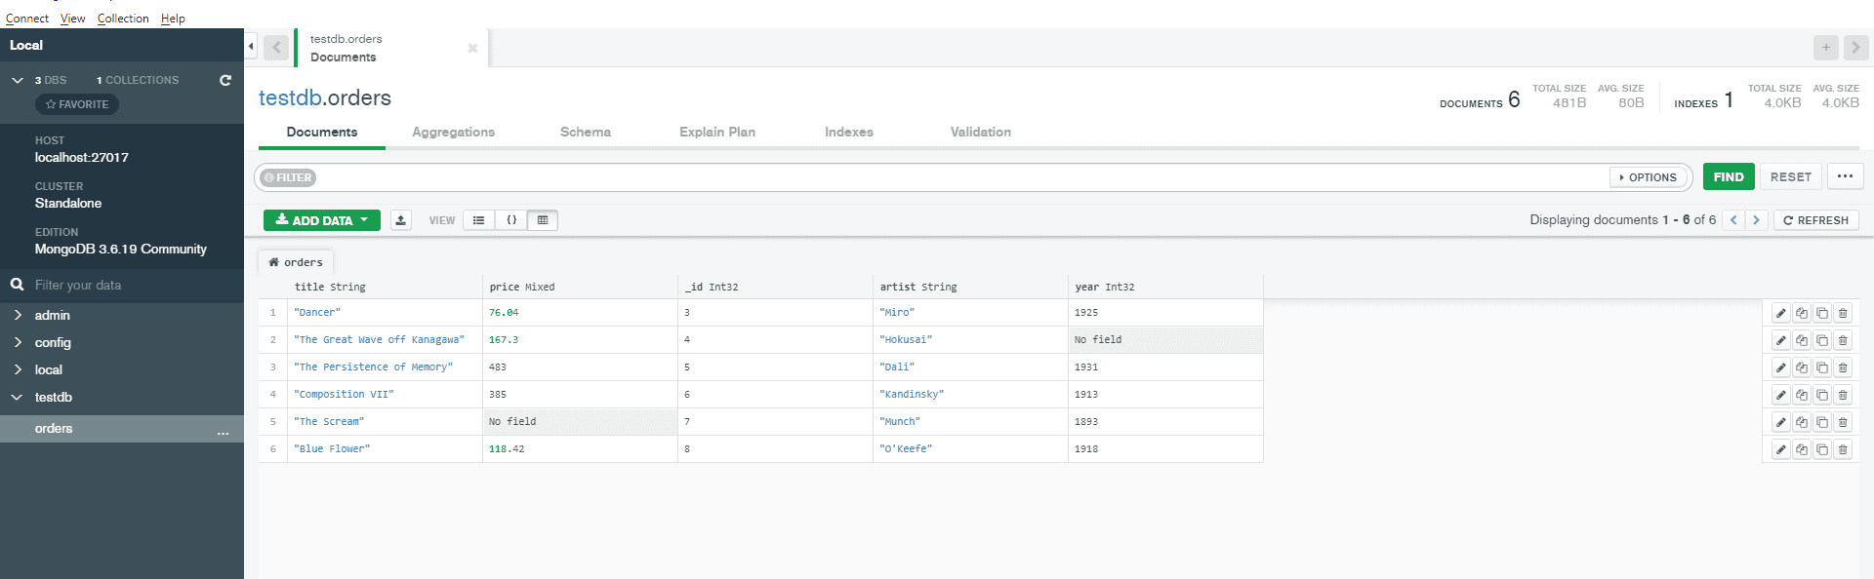Go to next page of documents
This screenshot has width=1874, height=579.
pos(1756,220)
